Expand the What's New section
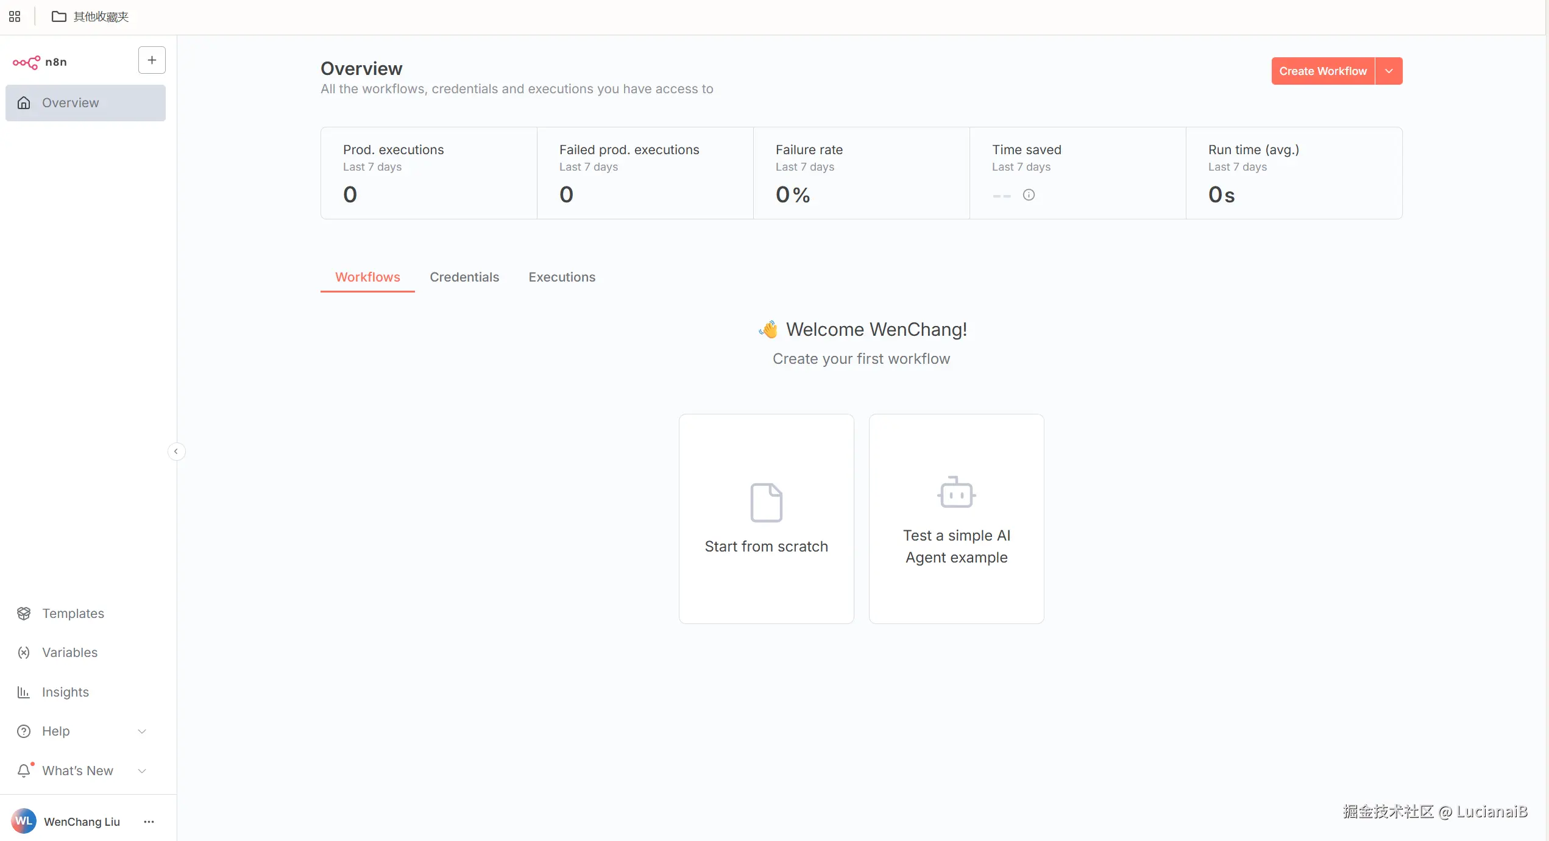This screenshot has height=841, width=1549. click(142, 771)
